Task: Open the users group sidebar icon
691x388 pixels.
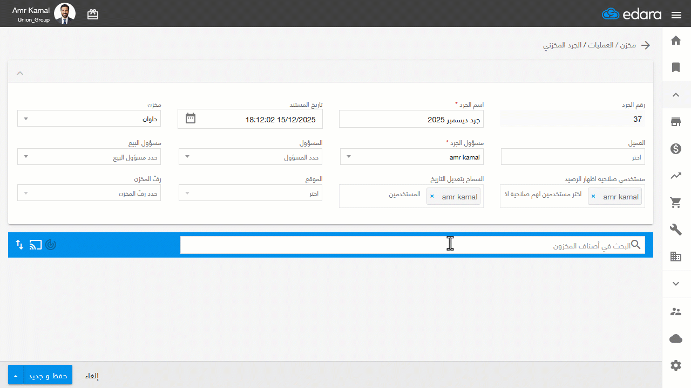Action: (x=676, y=311)
